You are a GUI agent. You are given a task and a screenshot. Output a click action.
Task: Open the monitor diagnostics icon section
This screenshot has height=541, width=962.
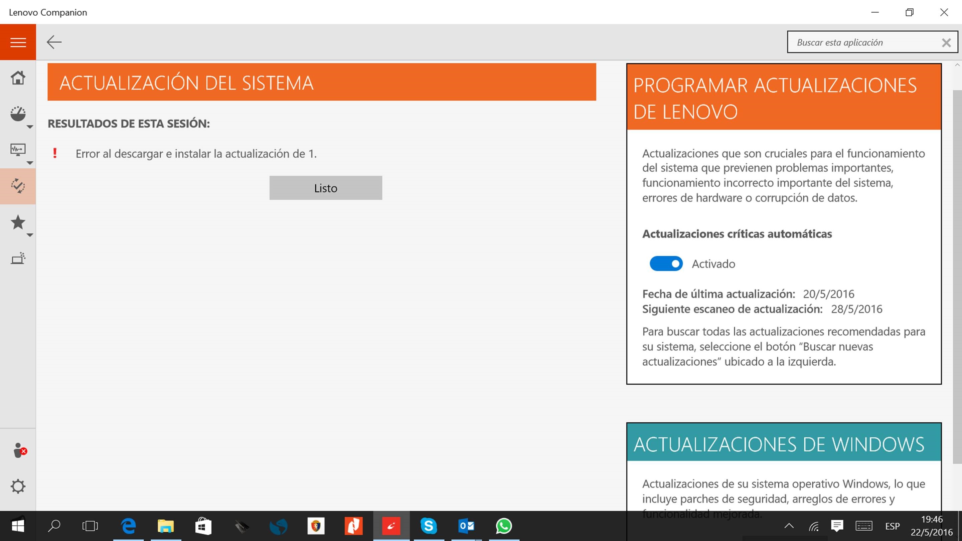tap(18, 149)
